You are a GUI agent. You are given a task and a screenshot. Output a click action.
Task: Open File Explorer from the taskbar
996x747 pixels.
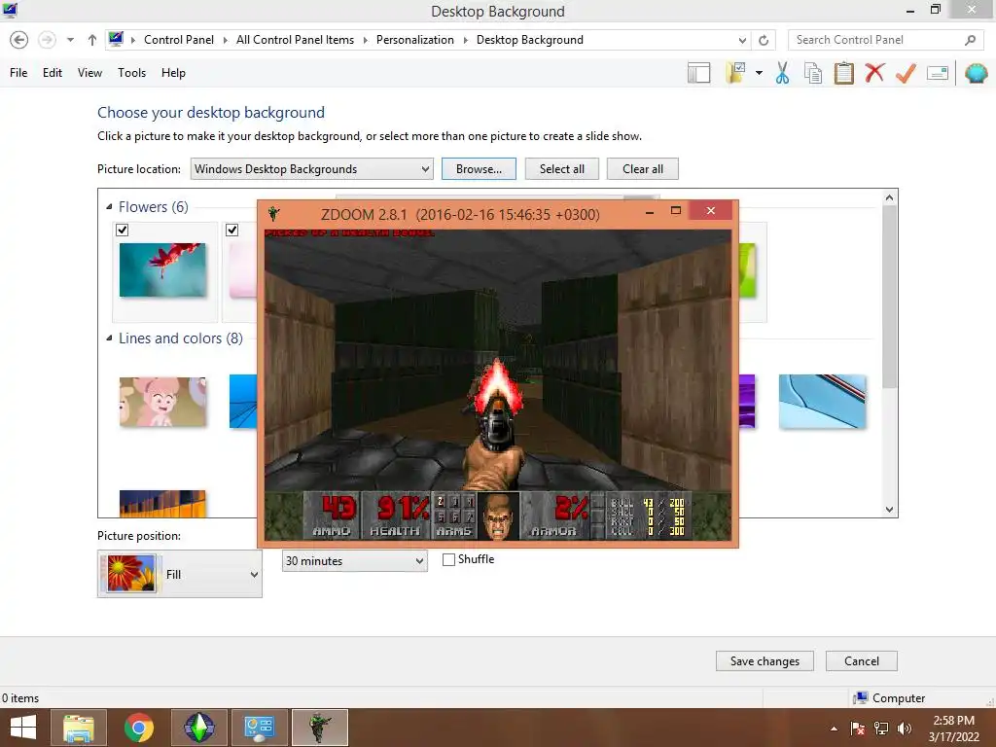[78, 728]
